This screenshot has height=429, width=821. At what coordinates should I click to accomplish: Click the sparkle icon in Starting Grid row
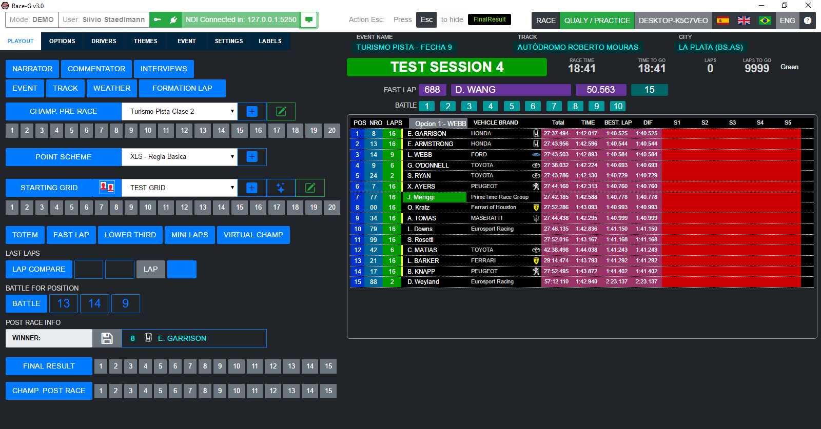(281, 188)
